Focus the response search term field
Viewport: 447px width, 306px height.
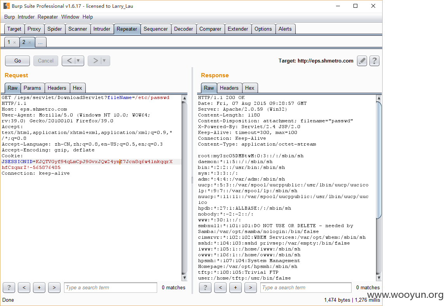coord(306,287)
